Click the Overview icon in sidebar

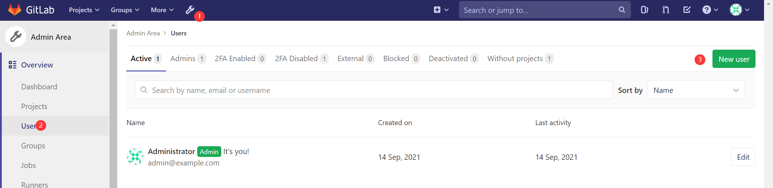point(13,65)
